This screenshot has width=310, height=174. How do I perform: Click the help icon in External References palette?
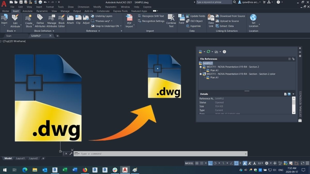tap(224, 52)
